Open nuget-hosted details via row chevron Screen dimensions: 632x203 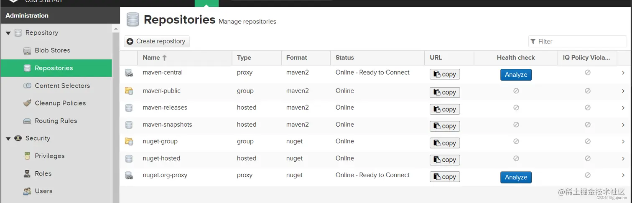[x=623, y=158]
